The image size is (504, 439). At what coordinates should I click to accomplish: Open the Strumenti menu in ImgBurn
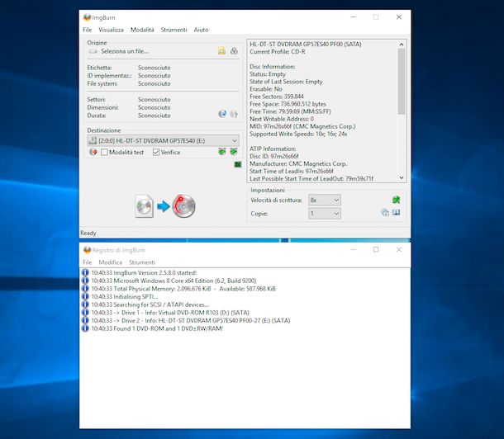174,30
